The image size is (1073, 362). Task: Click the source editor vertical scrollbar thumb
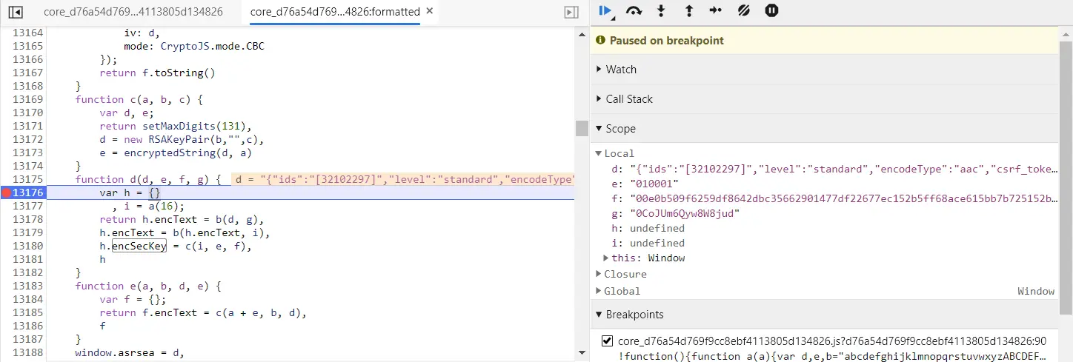coord(582,128)
